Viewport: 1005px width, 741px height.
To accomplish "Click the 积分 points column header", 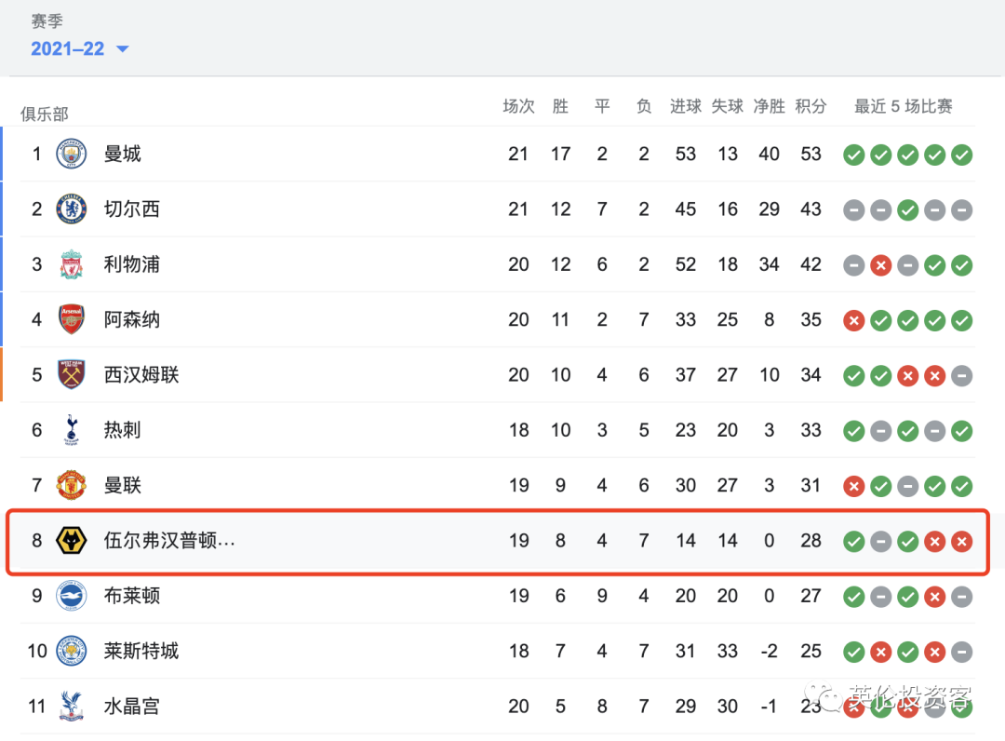I will (x=811, y=106).
